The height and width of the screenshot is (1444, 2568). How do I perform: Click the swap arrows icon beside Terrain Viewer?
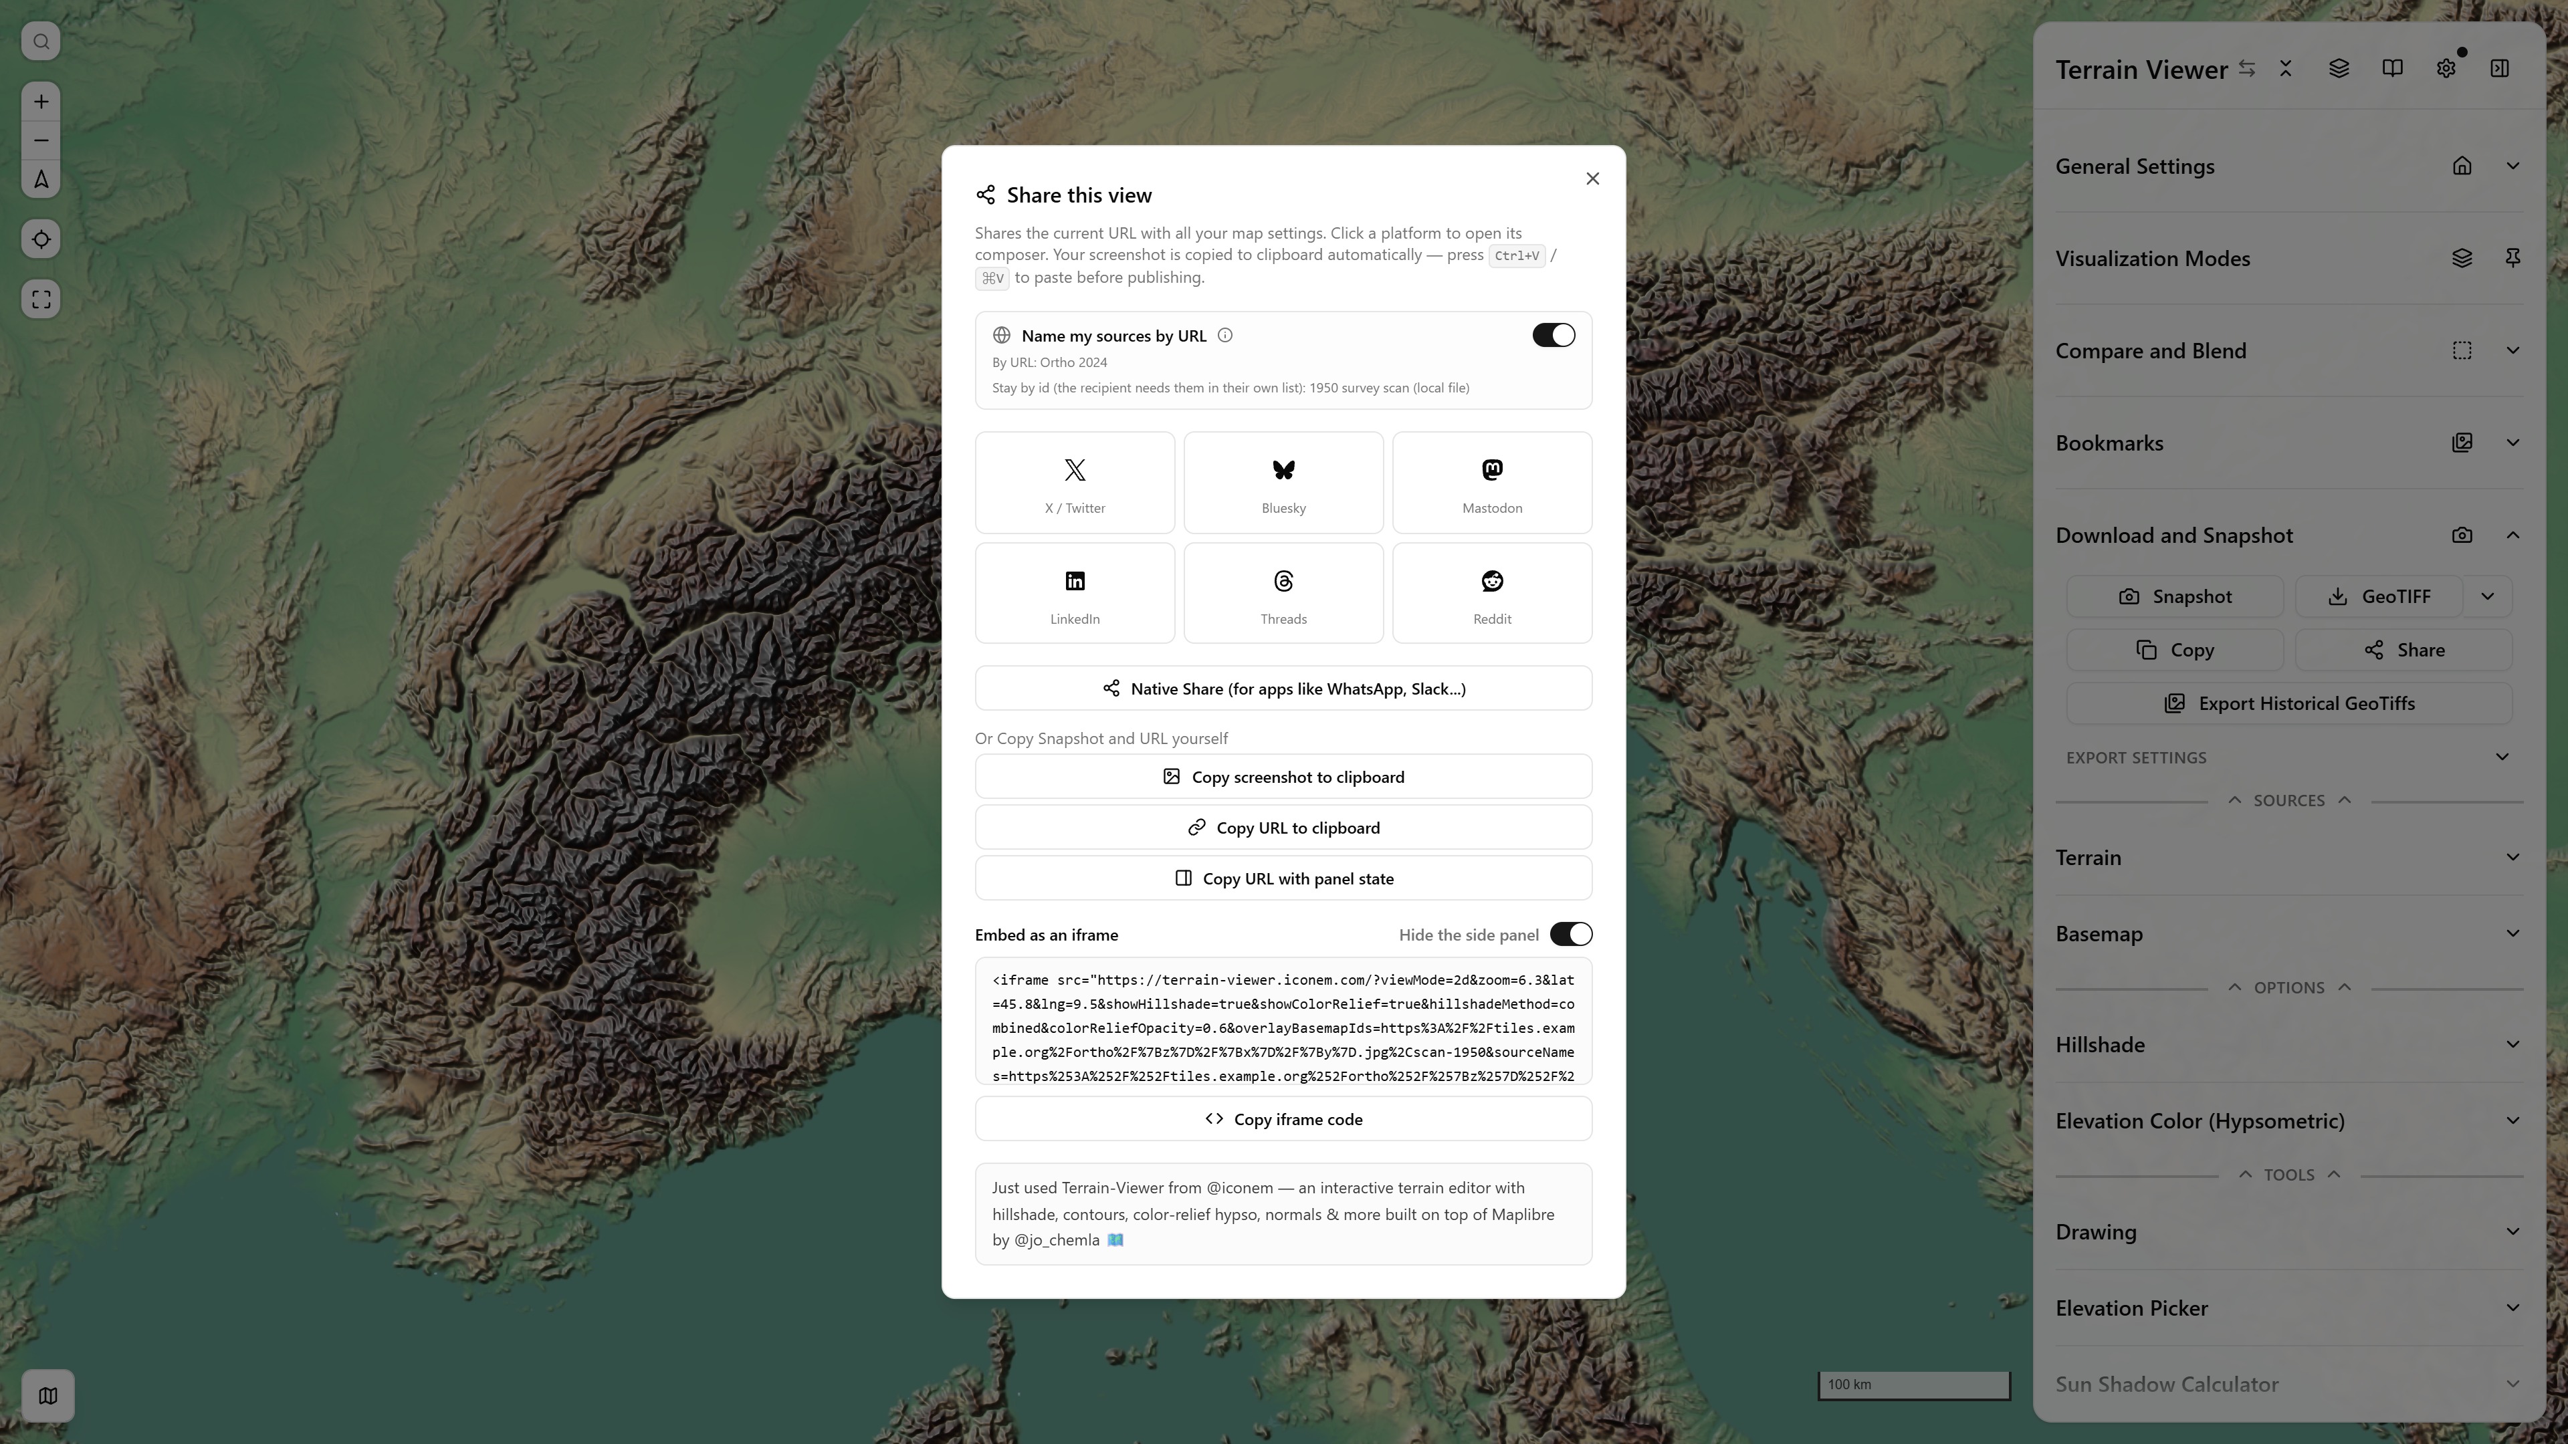pos(2247,69)
